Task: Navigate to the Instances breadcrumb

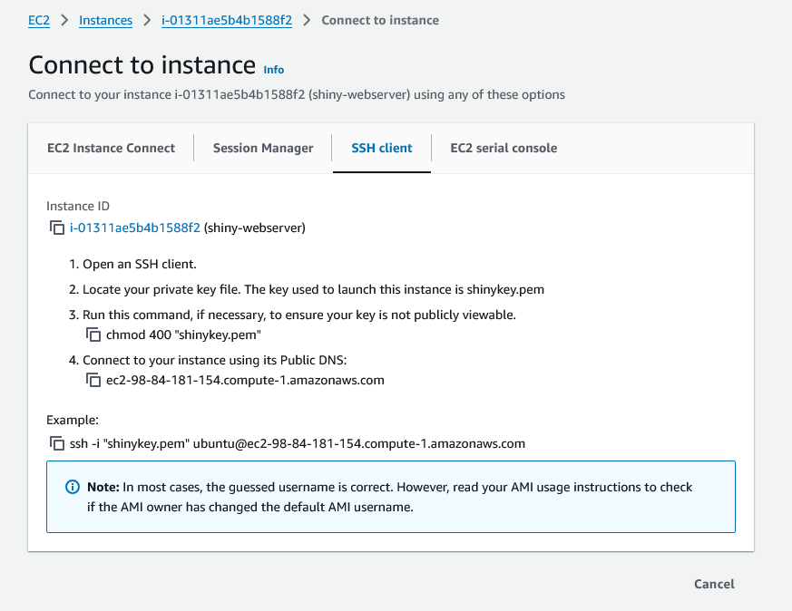Action: 105,20
